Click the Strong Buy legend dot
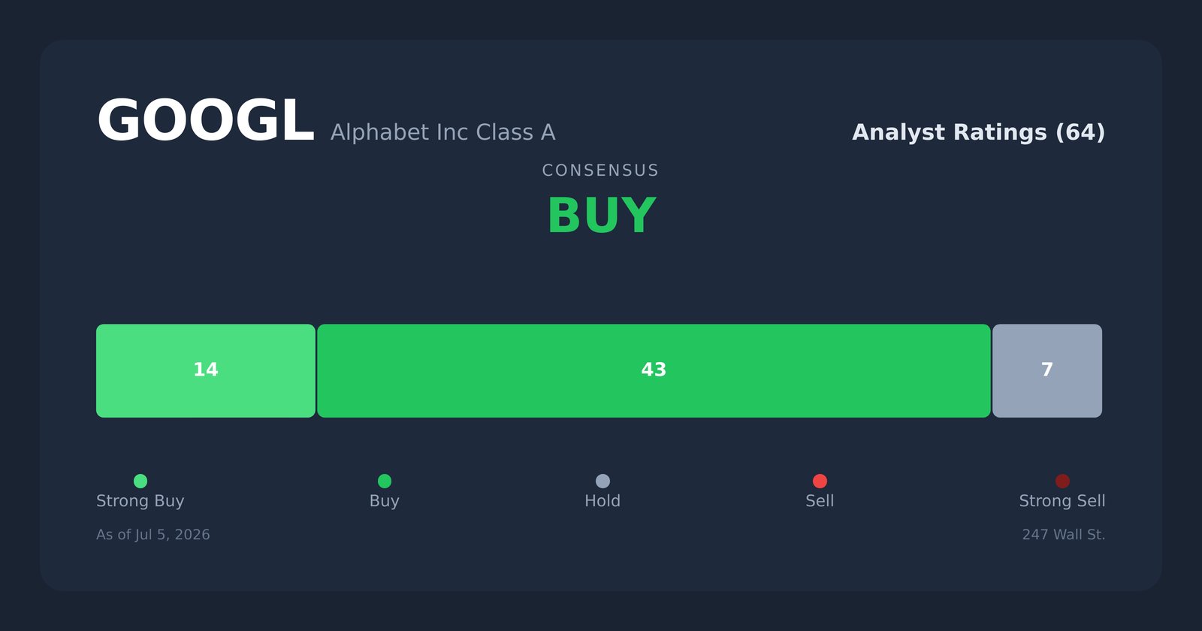This screenshot has height=631, width=1202. (x=140, y=481)
